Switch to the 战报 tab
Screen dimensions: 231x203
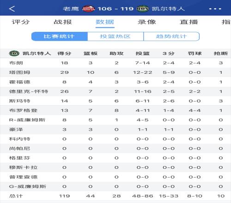point(63,22)
